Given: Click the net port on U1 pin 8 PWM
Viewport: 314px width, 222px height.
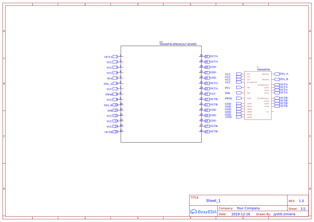Looking at the screenshot, I should coord(115,94).
